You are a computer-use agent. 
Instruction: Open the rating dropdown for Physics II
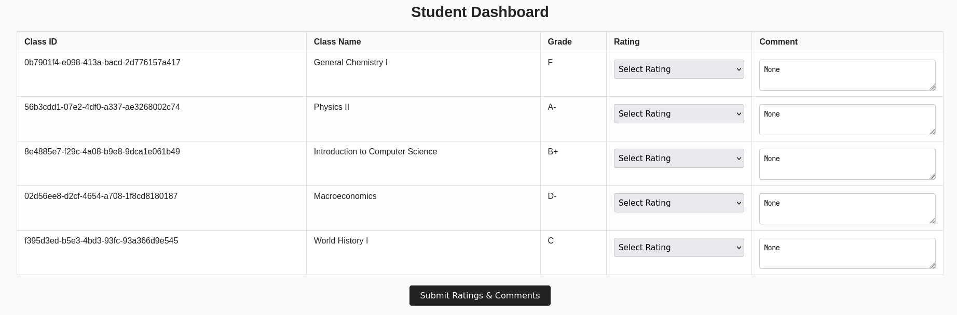click(x=679, y=113)
